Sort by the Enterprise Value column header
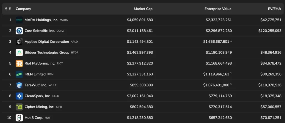 218,9
